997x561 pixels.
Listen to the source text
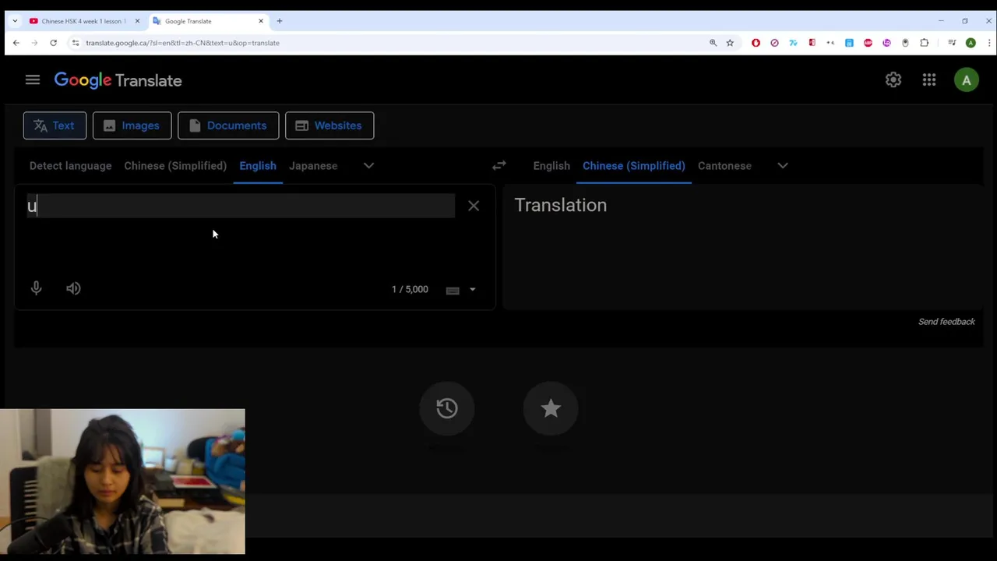(73, 288)
